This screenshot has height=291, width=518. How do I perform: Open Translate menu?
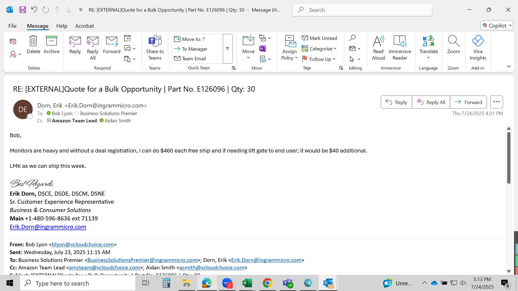tap(428, 48)
